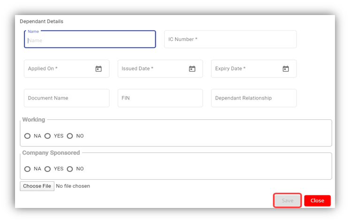Click the Save button
350x223 pixels.
point(288,200)
